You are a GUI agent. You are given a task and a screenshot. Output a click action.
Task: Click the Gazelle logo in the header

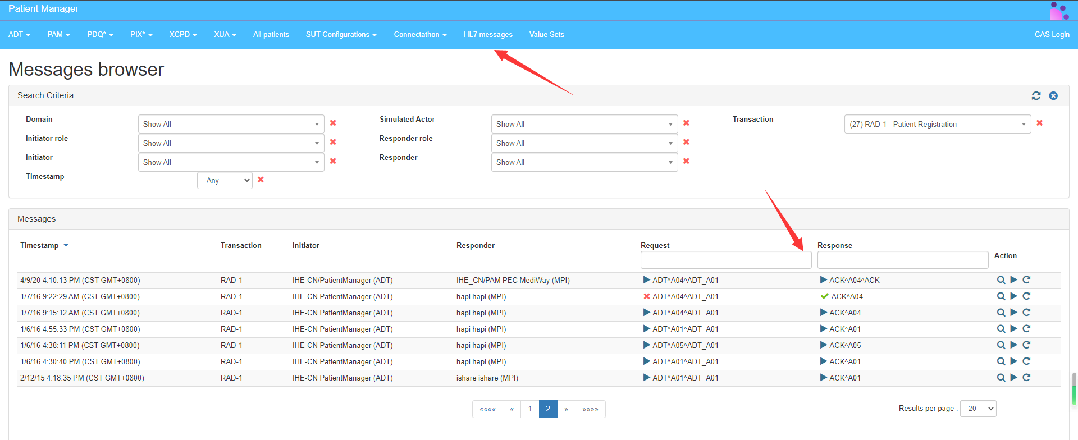point(1059,11)
